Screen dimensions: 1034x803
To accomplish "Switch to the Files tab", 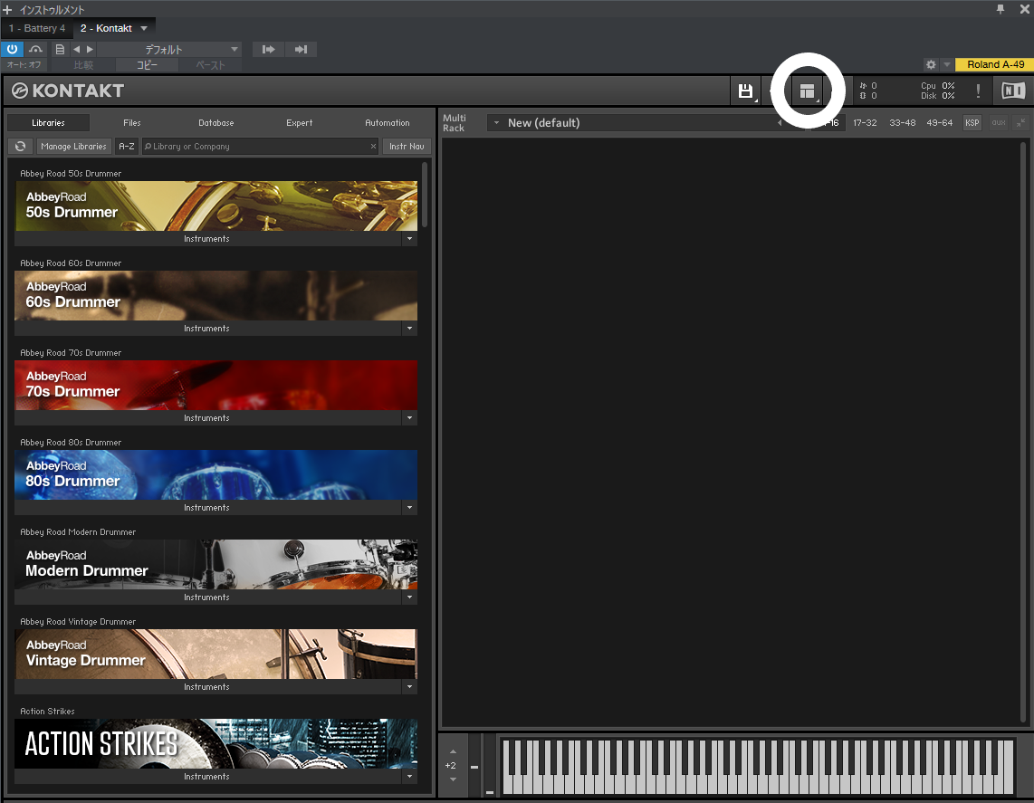I will pyautogui.click(x=132, y=122).
